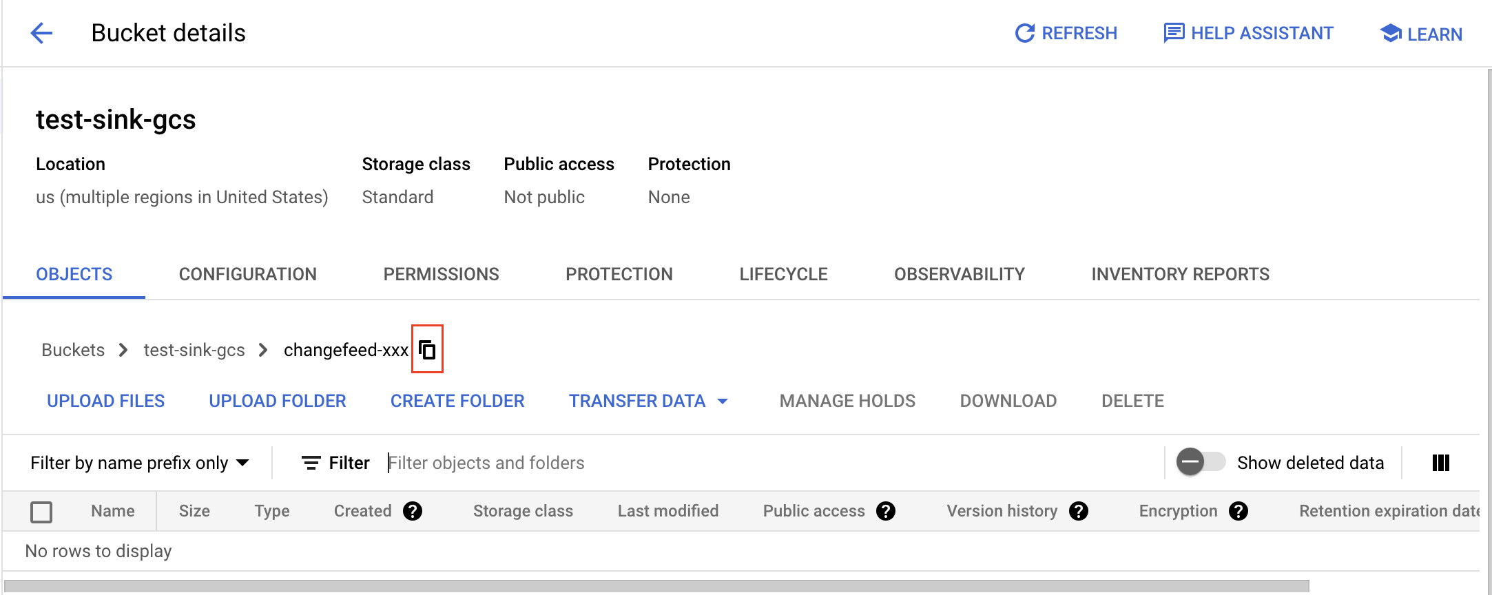Open the Observability tab

(x=960, y=274)
